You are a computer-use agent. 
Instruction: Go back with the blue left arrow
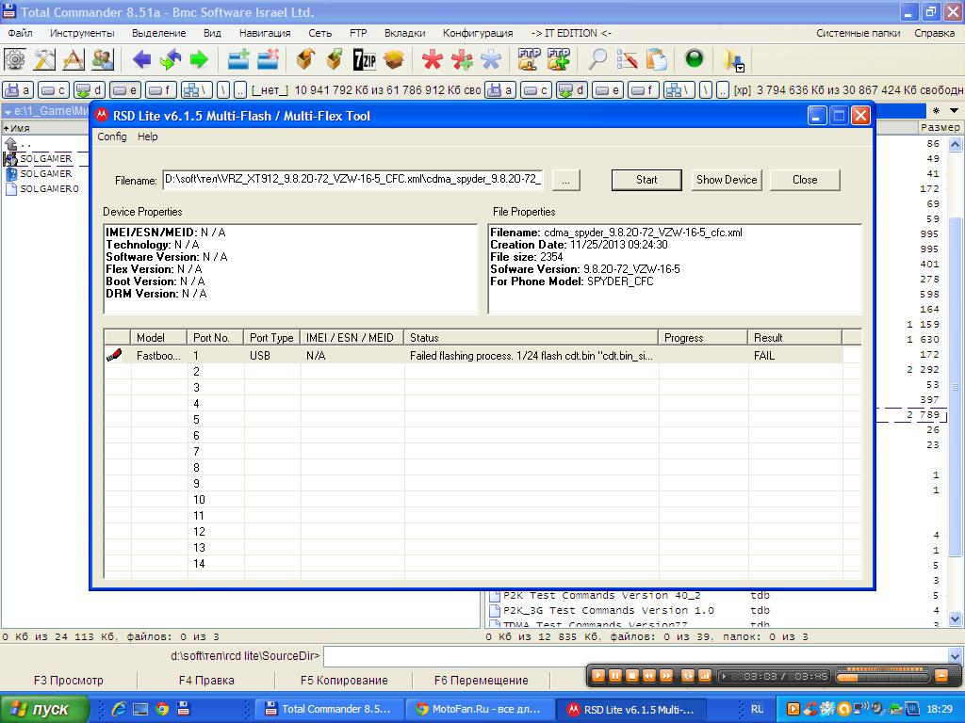pyautogui.click(x=141, y=59)
